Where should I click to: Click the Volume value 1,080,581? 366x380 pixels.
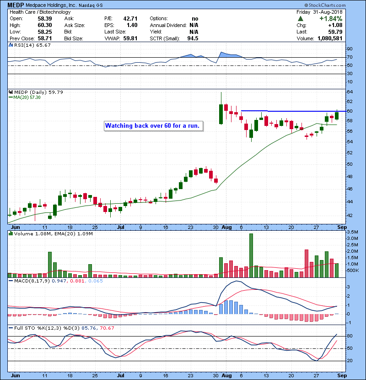(330, 38)
